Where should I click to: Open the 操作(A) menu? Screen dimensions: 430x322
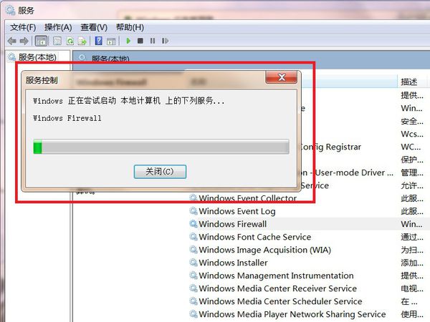tap(58, 27)
